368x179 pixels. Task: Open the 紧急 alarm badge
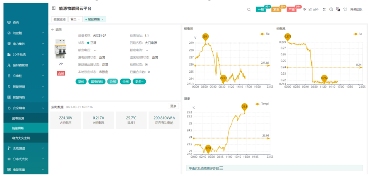click(x=276, y=10)
